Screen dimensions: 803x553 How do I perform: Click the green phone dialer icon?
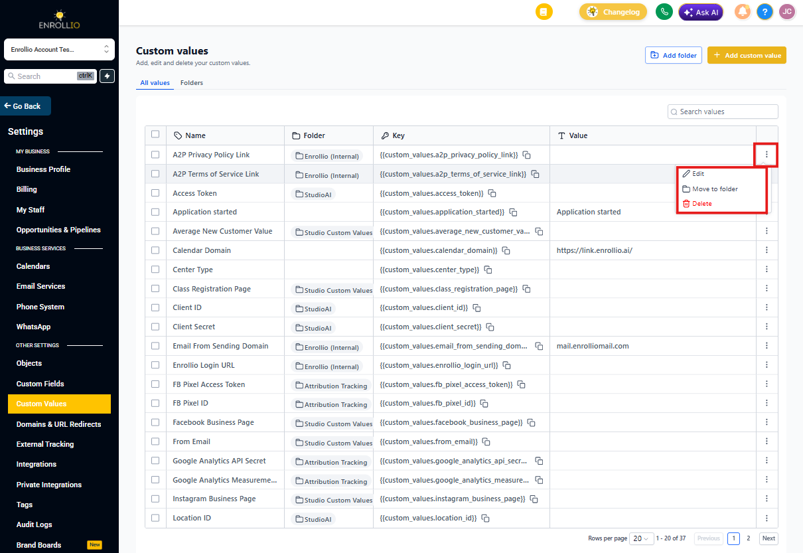[664, 12]
